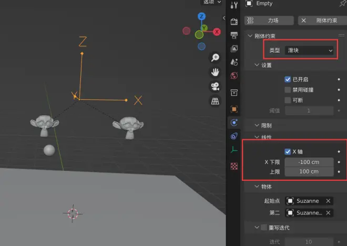Toggle the camera view icon

click(x=215, y=87)
